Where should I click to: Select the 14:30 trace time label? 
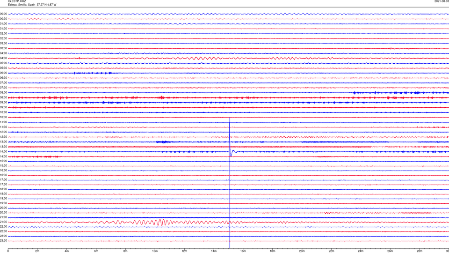[x=3, y=156]
